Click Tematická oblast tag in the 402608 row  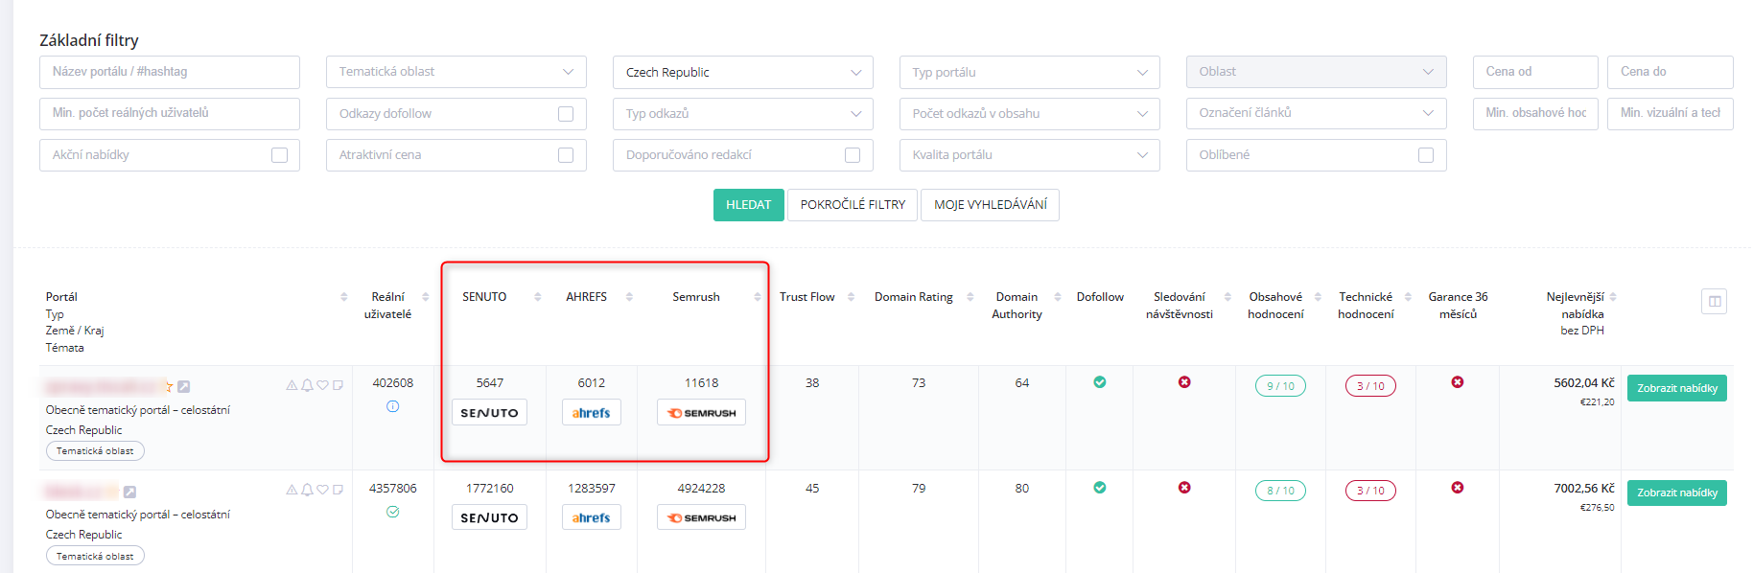click(95, 451)
